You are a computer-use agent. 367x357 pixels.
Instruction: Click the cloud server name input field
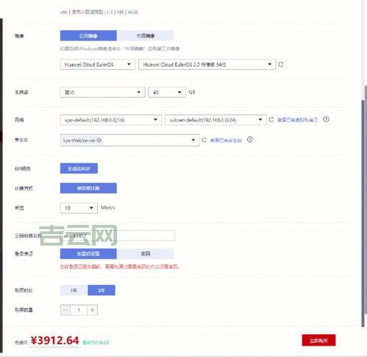(x=118, y=236)
